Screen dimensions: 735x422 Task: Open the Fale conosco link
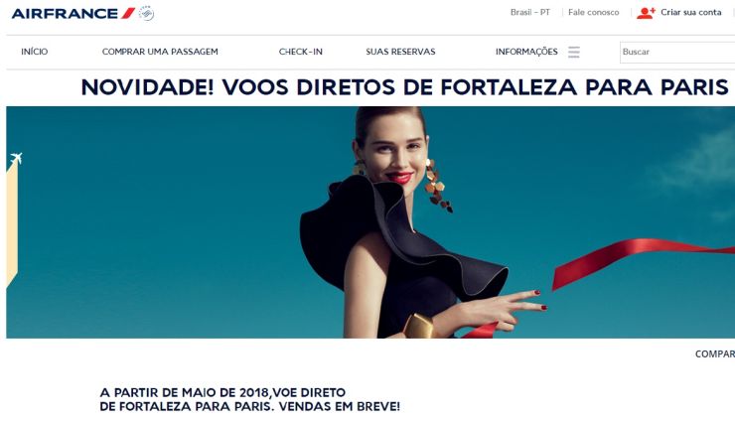click(593, 12)
